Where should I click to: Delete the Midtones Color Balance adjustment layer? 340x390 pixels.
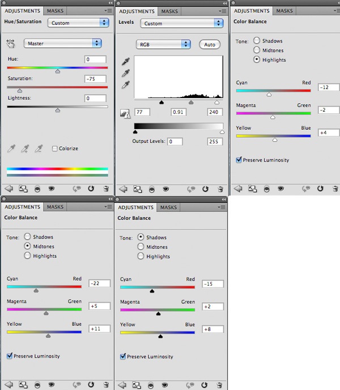pyautogui.click(x=106, y=385)
